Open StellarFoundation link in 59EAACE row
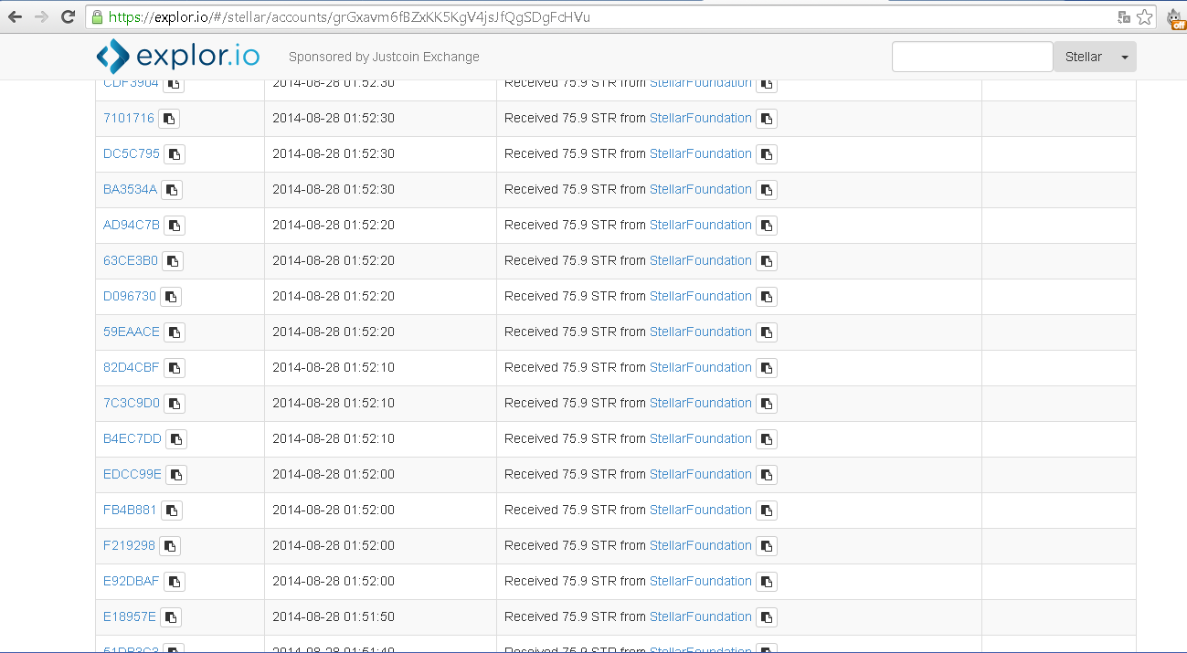The image size is (1187, 653). pos(701,332)
